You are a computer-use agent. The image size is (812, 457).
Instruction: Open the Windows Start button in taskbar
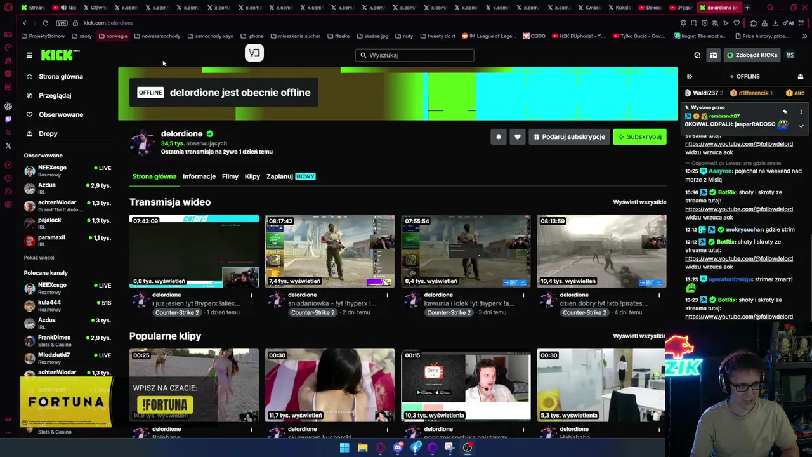(x=344, y=447)
